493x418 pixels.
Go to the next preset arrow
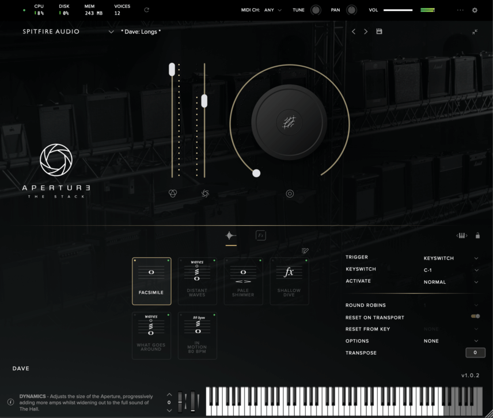coord(366,32)
